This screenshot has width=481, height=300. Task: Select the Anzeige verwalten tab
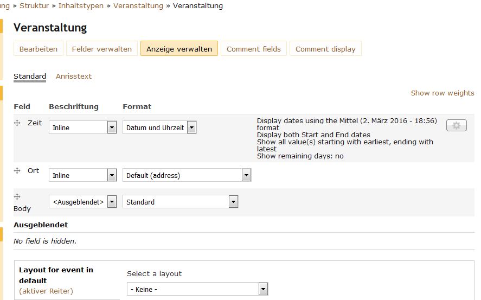click(179, 49)
